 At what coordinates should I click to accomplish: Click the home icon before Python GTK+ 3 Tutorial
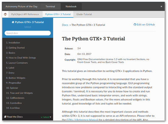[x=13, y=22]
